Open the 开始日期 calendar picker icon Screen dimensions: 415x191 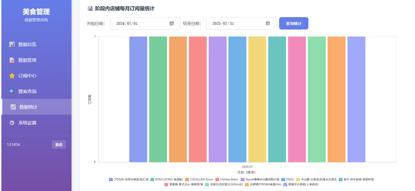point(172,23)
